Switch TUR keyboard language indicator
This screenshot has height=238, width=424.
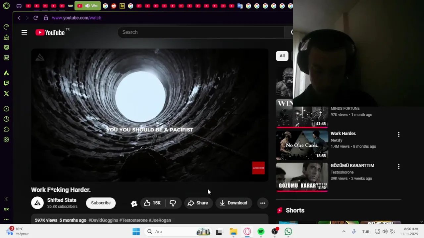point(366,231)
